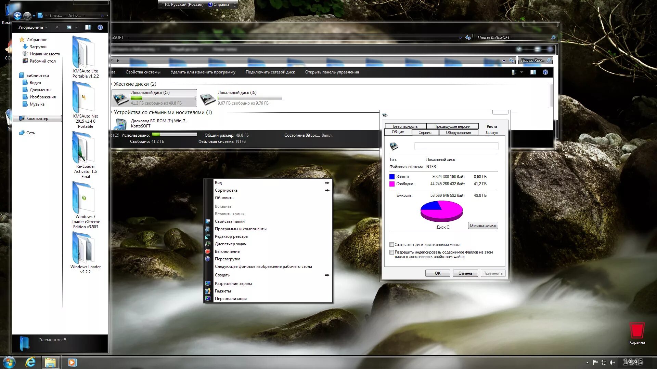Viewport: 657px width, 369px height.
Task: Select Документы library in navigation pane
Action: (40, 90)
